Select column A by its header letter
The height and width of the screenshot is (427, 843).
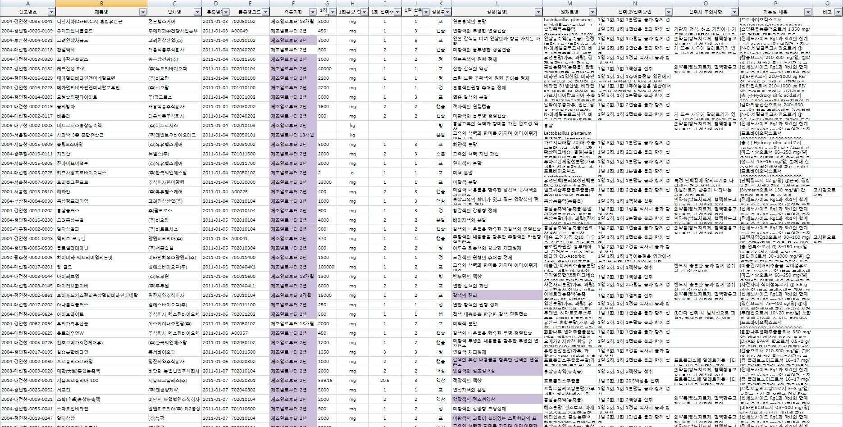pos(28,4)
